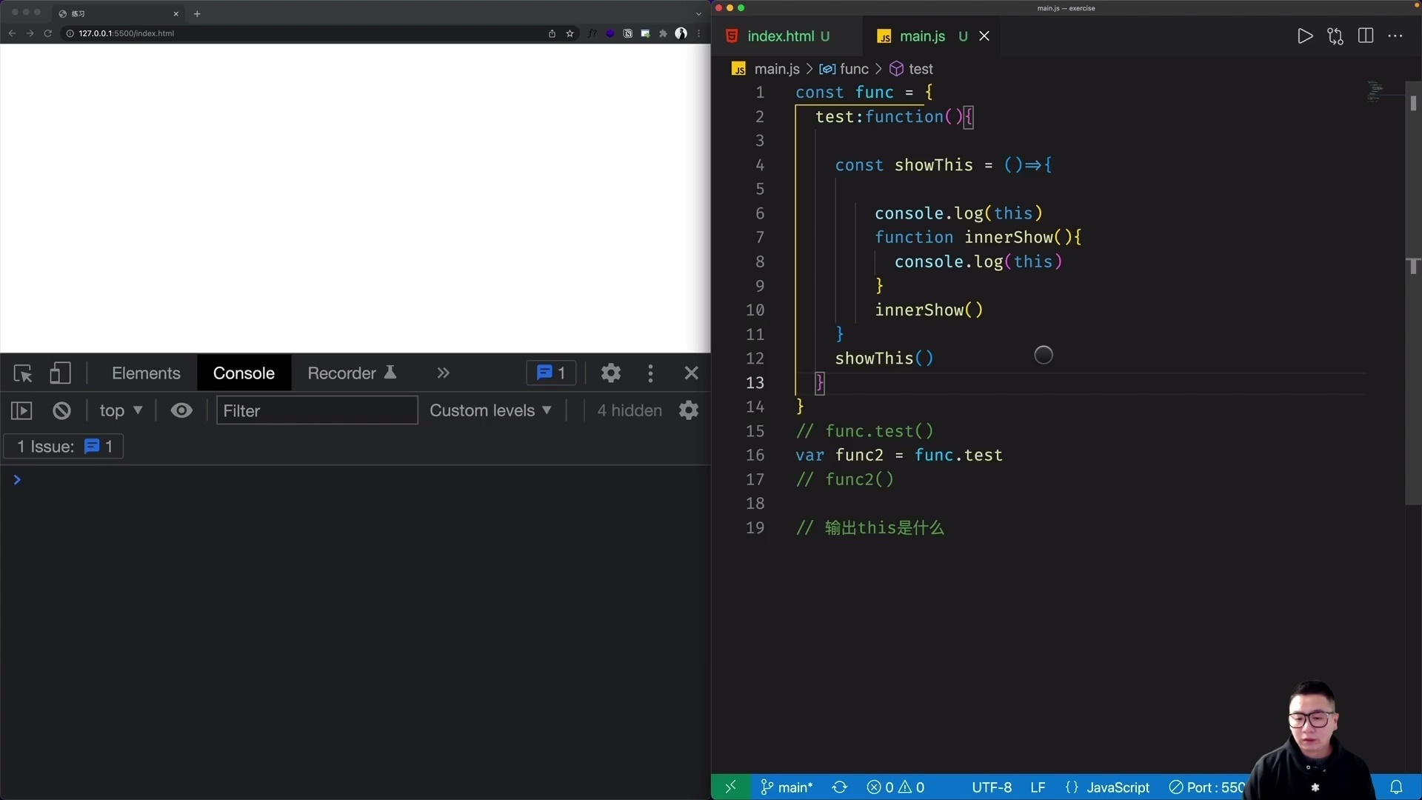The image size is (1422, 800).
Task: Toggle the console sidebar panel
Action: pos(21,410)
